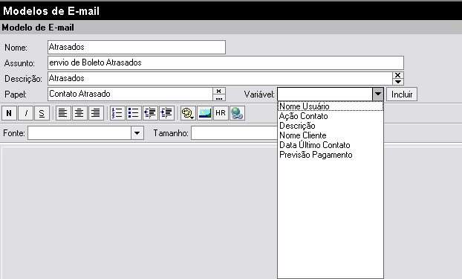Click the Nome input field

[x=137, y=47]
